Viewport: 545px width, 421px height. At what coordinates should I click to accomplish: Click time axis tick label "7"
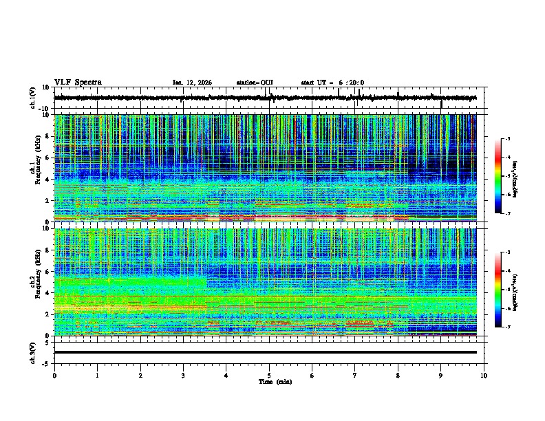[x=355, y=376]
